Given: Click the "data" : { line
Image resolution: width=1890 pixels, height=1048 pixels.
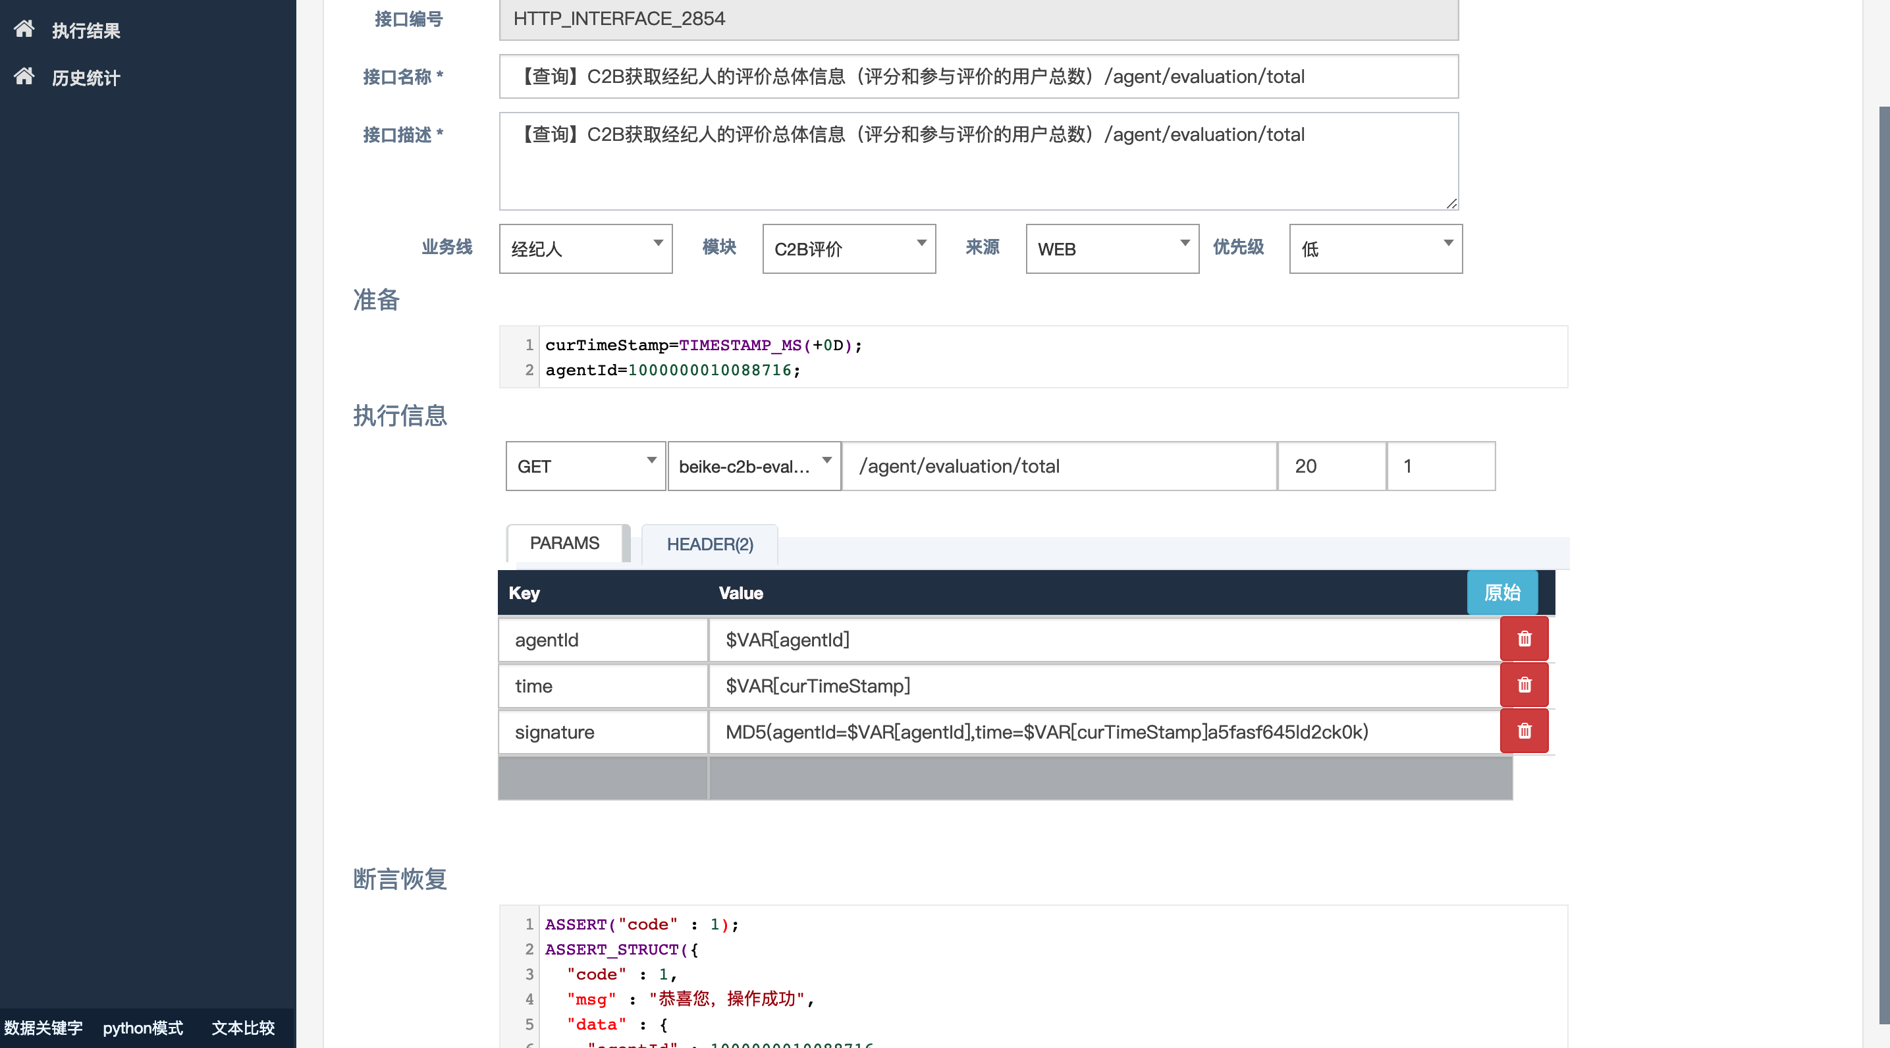Looking at the screenshot, I should pos(617,1024).
